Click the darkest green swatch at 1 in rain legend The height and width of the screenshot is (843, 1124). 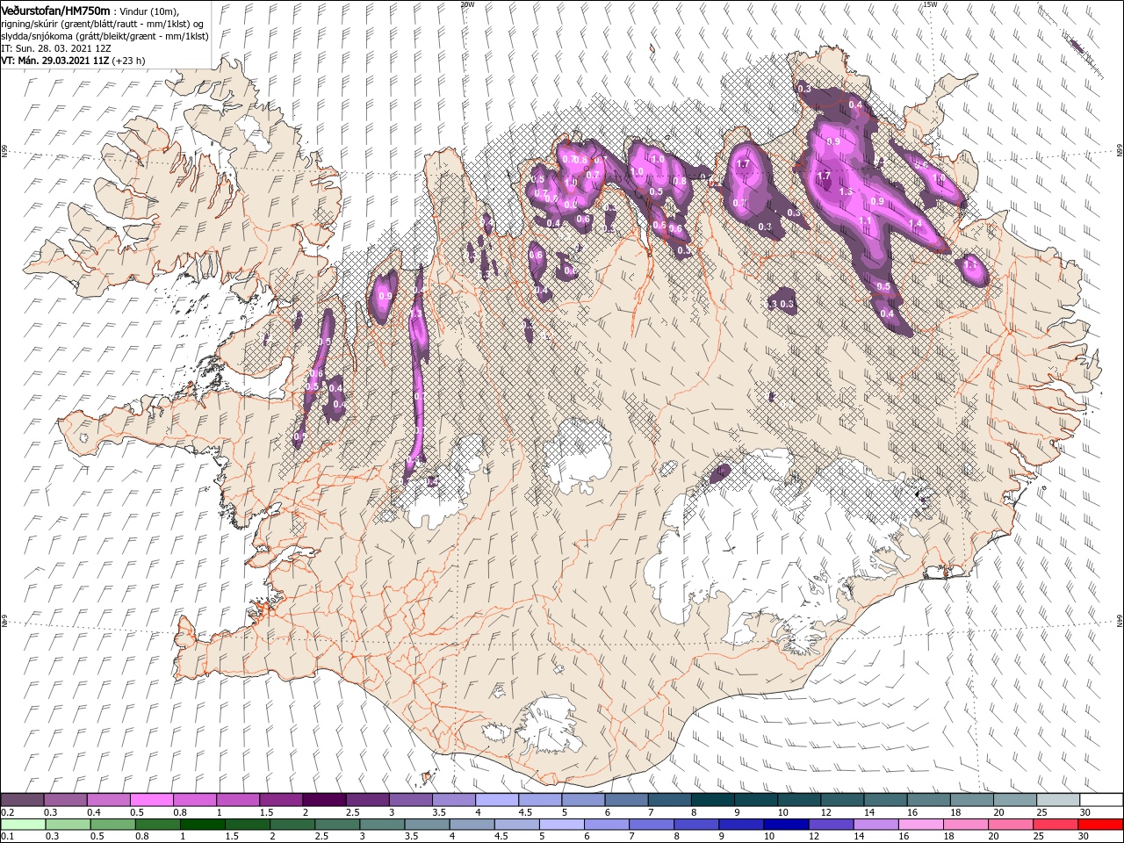click(x=202, y=823)
